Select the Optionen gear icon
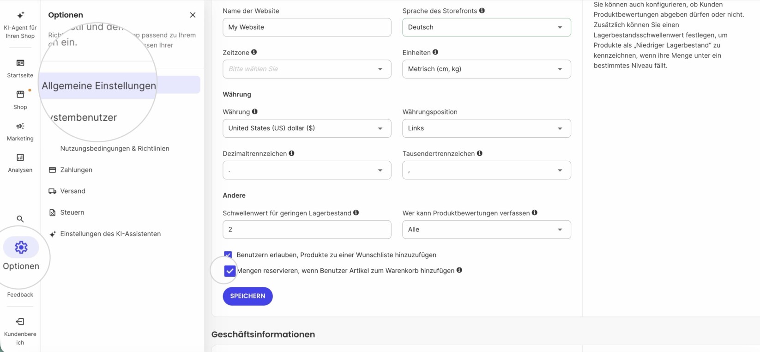 pos(21,248)
